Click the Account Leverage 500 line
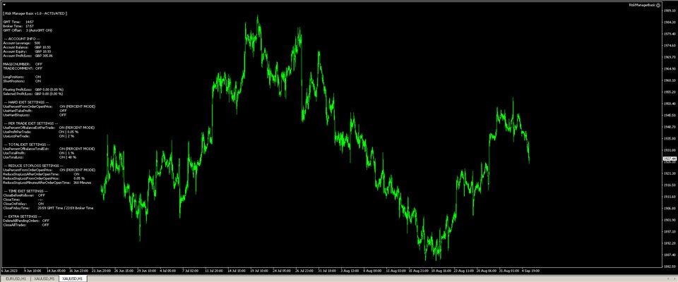678x282 pixels. click(22, 43)
